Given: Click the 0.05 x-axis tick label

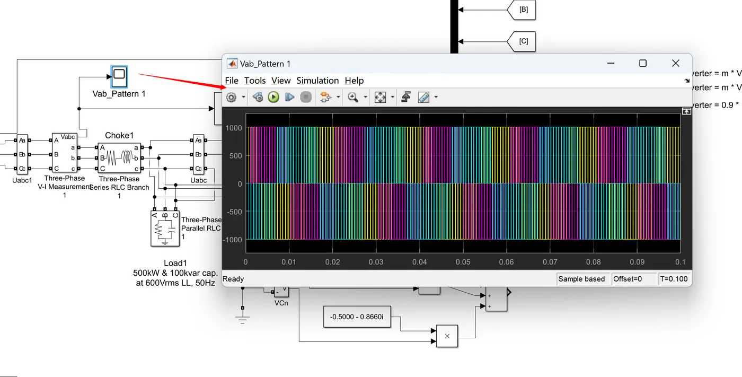Looking at the screenshot, I should click(x=463, y=262).
